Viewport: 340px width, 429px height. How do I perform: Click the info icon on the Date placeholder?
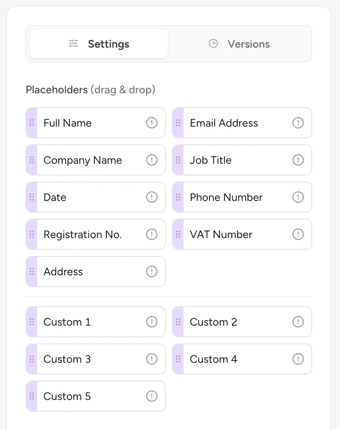(152, 197)
